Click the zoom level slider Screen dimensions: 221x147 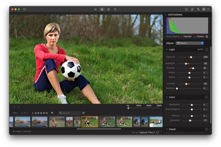[144, 108]
